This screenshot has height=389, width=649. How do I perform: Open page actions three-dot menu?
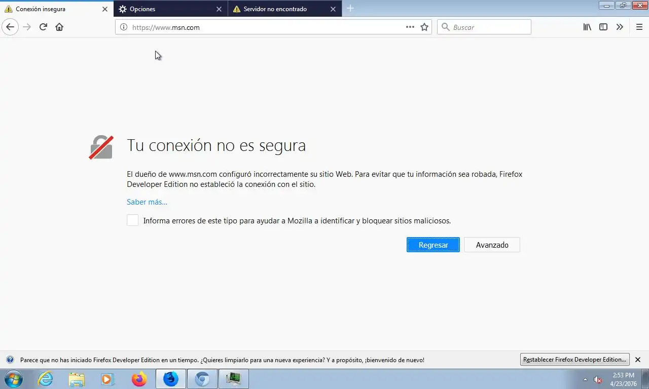(x=410, y=27)
